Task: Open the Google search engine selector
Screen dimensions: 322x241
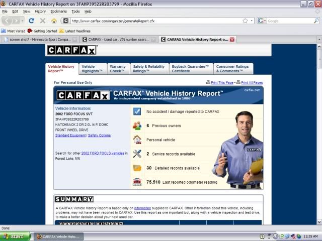Action: point(262,21)
